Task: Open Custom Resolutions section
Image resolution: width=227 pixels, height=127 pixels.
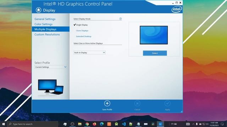Action: (47, 35)
